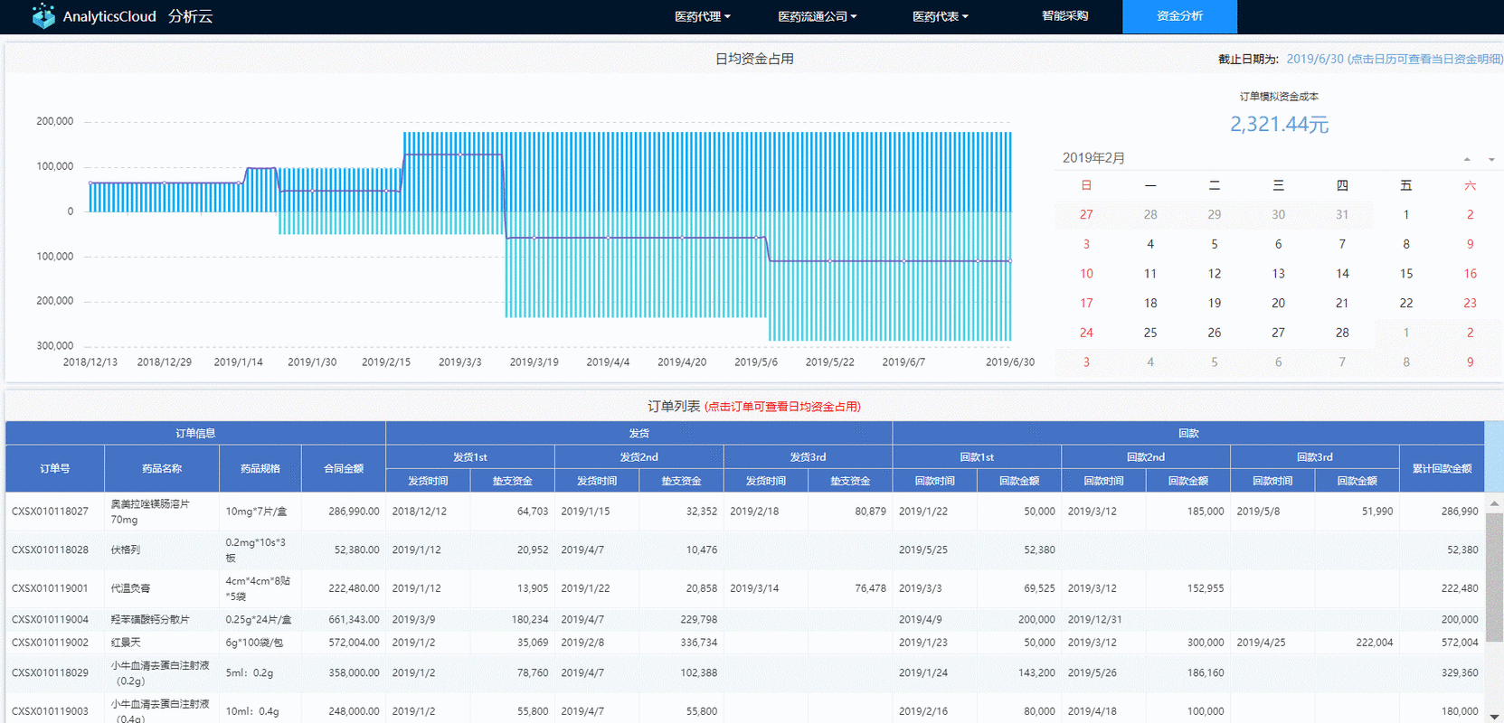Click contract amount 661,343.00
This screenshot has width=1504, height=723.
(354, 619)
